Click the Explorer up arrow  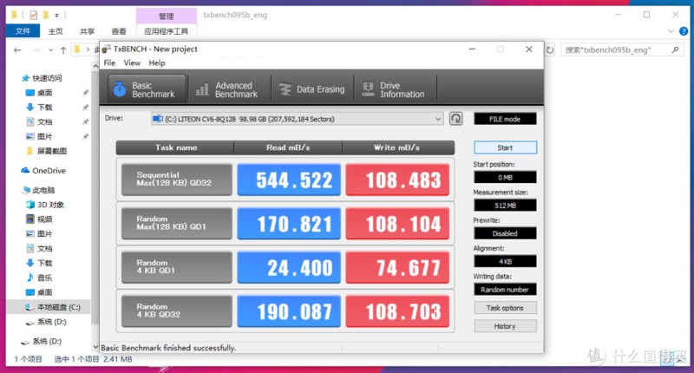coord(63,50)
